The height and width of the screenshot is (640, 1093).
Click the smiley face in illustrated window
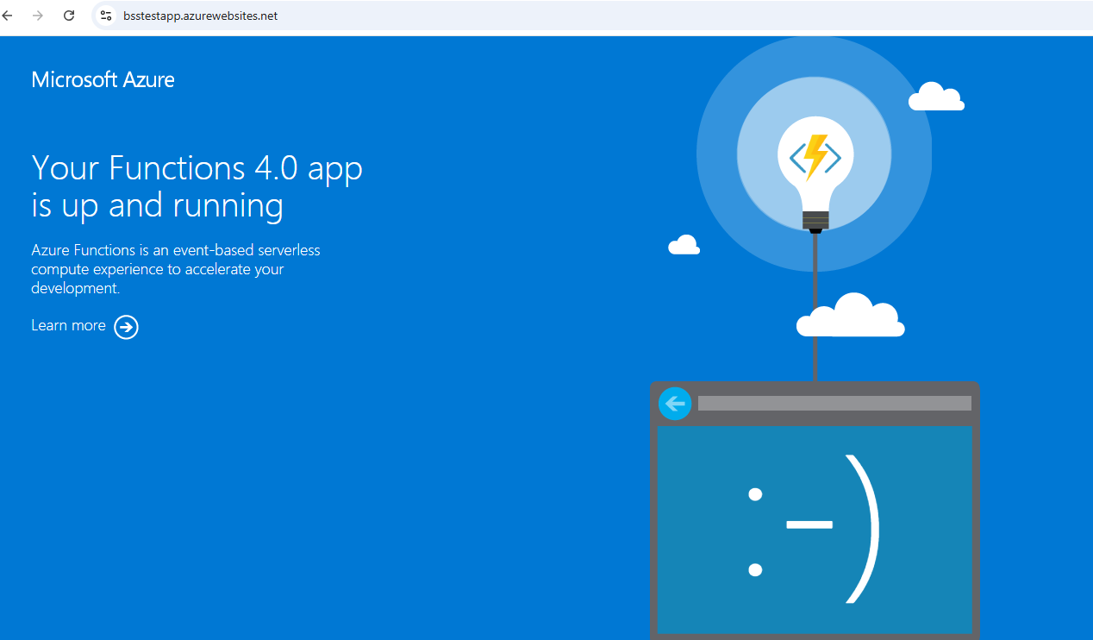(813, 528)
